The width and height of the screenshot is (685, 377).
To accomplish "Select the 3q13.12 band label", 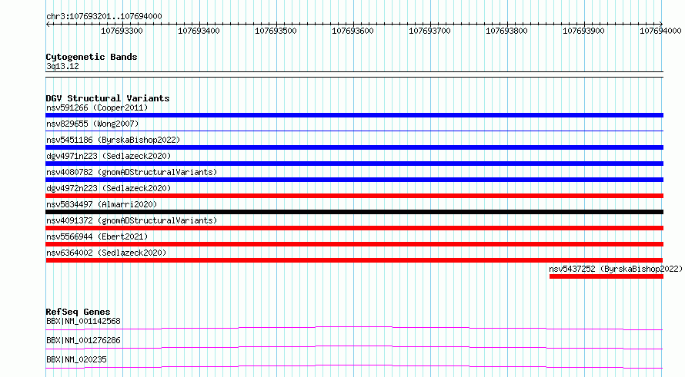I will pos(62,66).
